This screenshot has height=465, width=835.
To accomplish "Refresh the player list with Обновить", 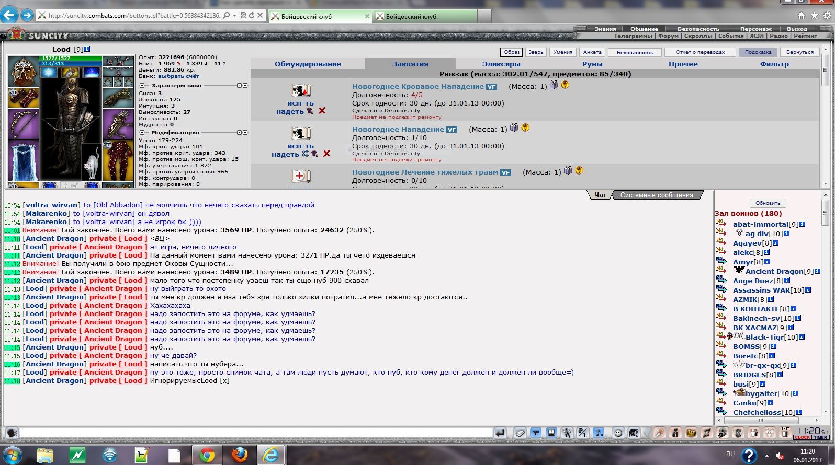I will 768,203.
